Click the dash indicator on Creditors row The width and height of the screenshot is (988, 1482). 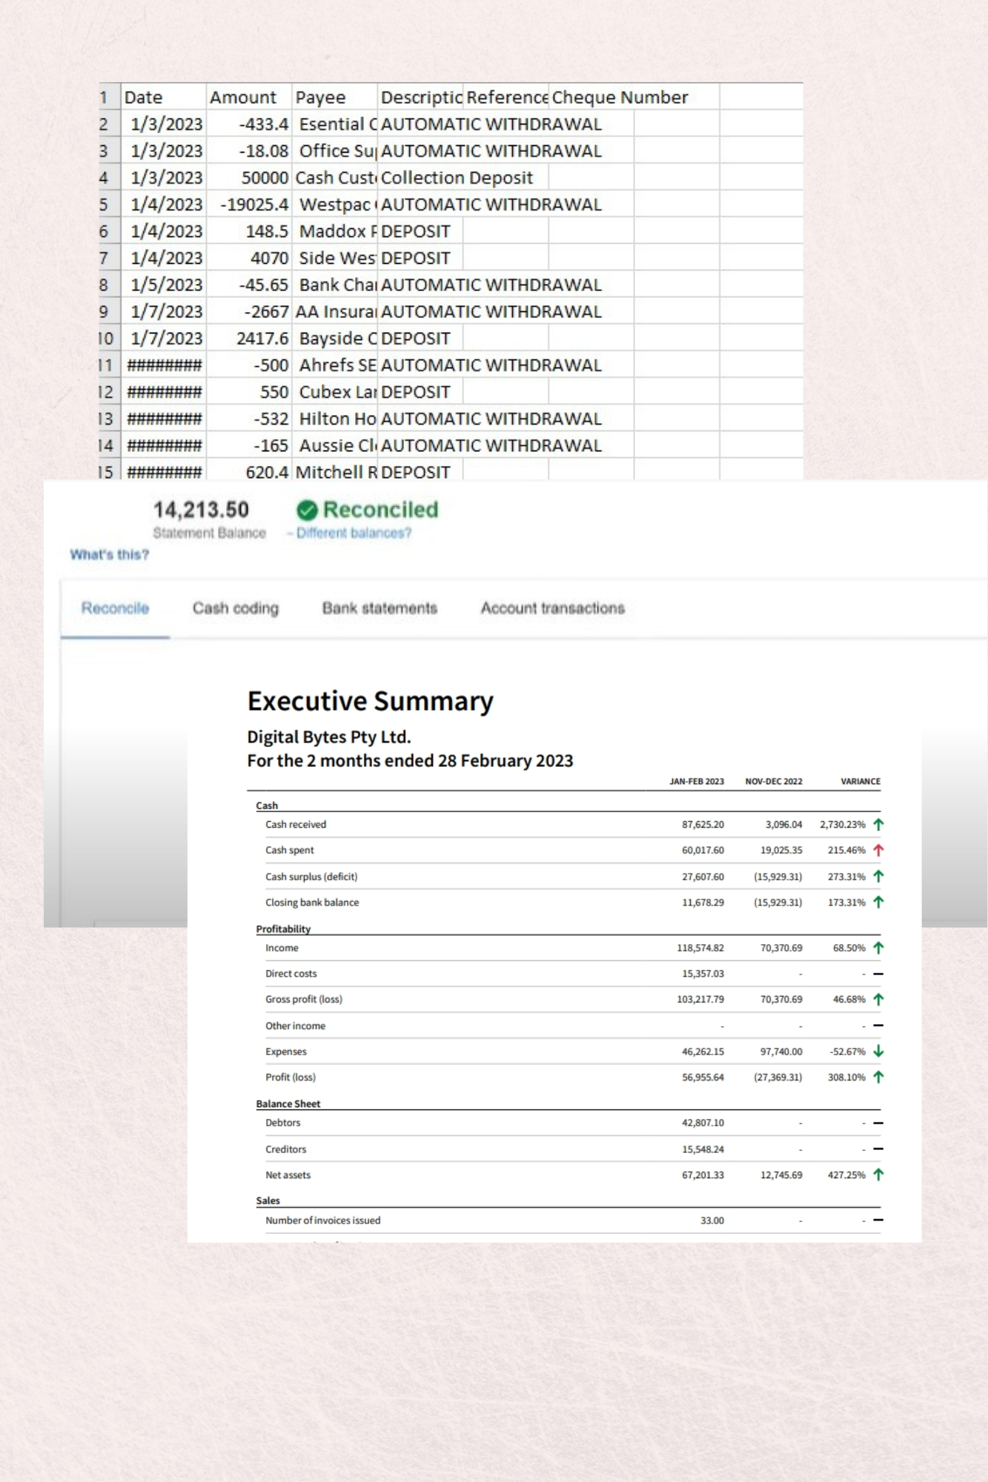(878, 1149)
